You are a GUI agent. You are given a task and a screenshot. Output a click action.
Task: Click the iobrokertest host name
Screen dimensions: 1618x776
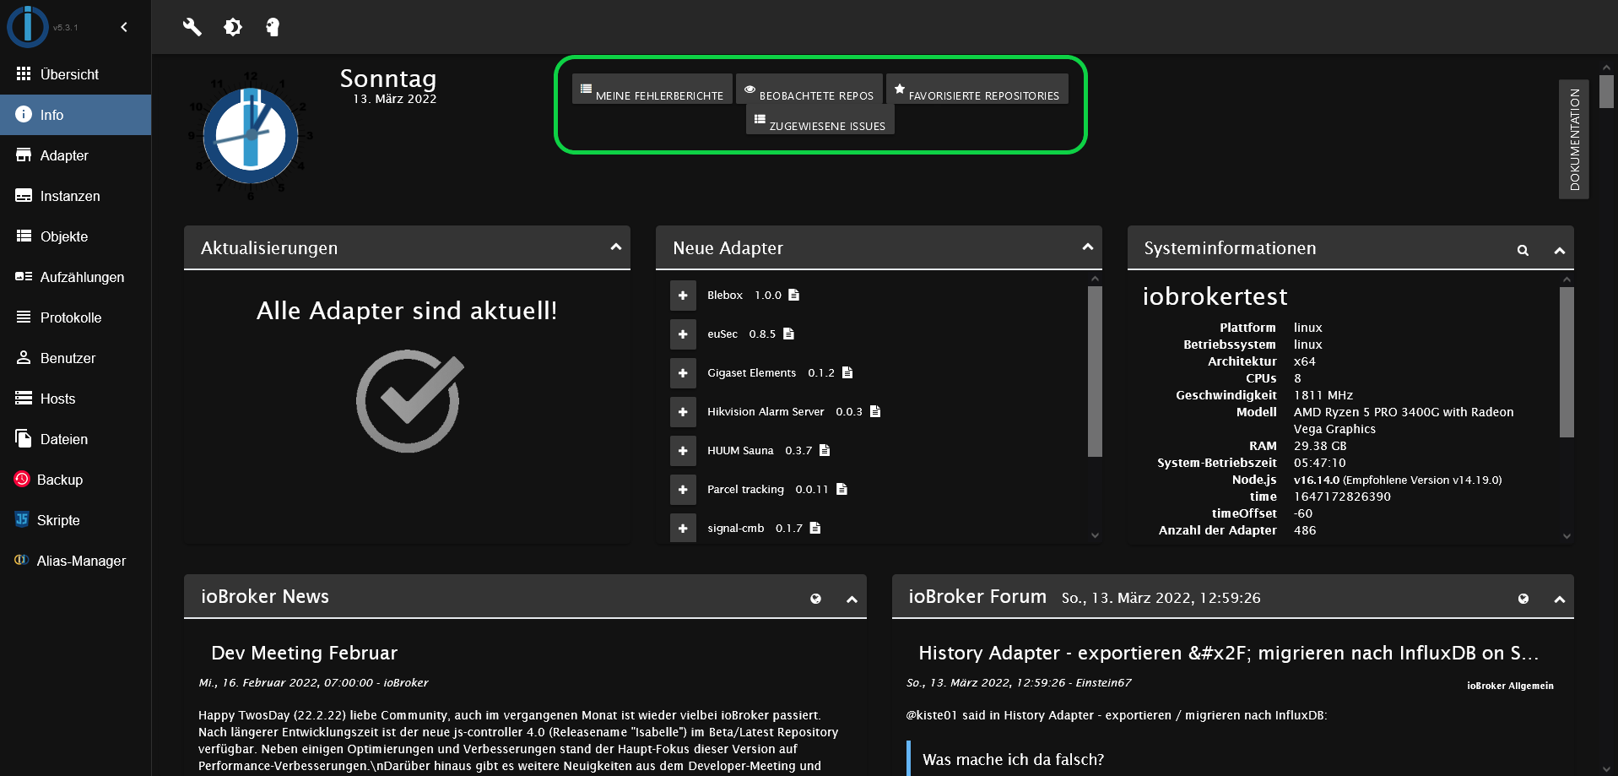click(1215, 296)
